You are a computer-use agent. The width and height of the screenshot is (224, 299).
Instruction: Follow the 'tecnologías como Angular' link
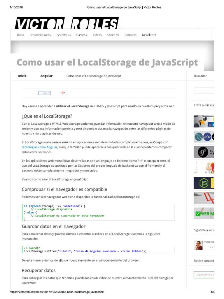(40, 147)
